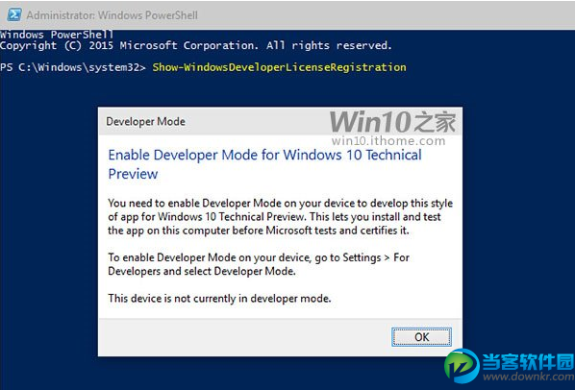
Task: Click the 'You need to enable Developer Mode' paragraph
Action: [x=280, y=217]
